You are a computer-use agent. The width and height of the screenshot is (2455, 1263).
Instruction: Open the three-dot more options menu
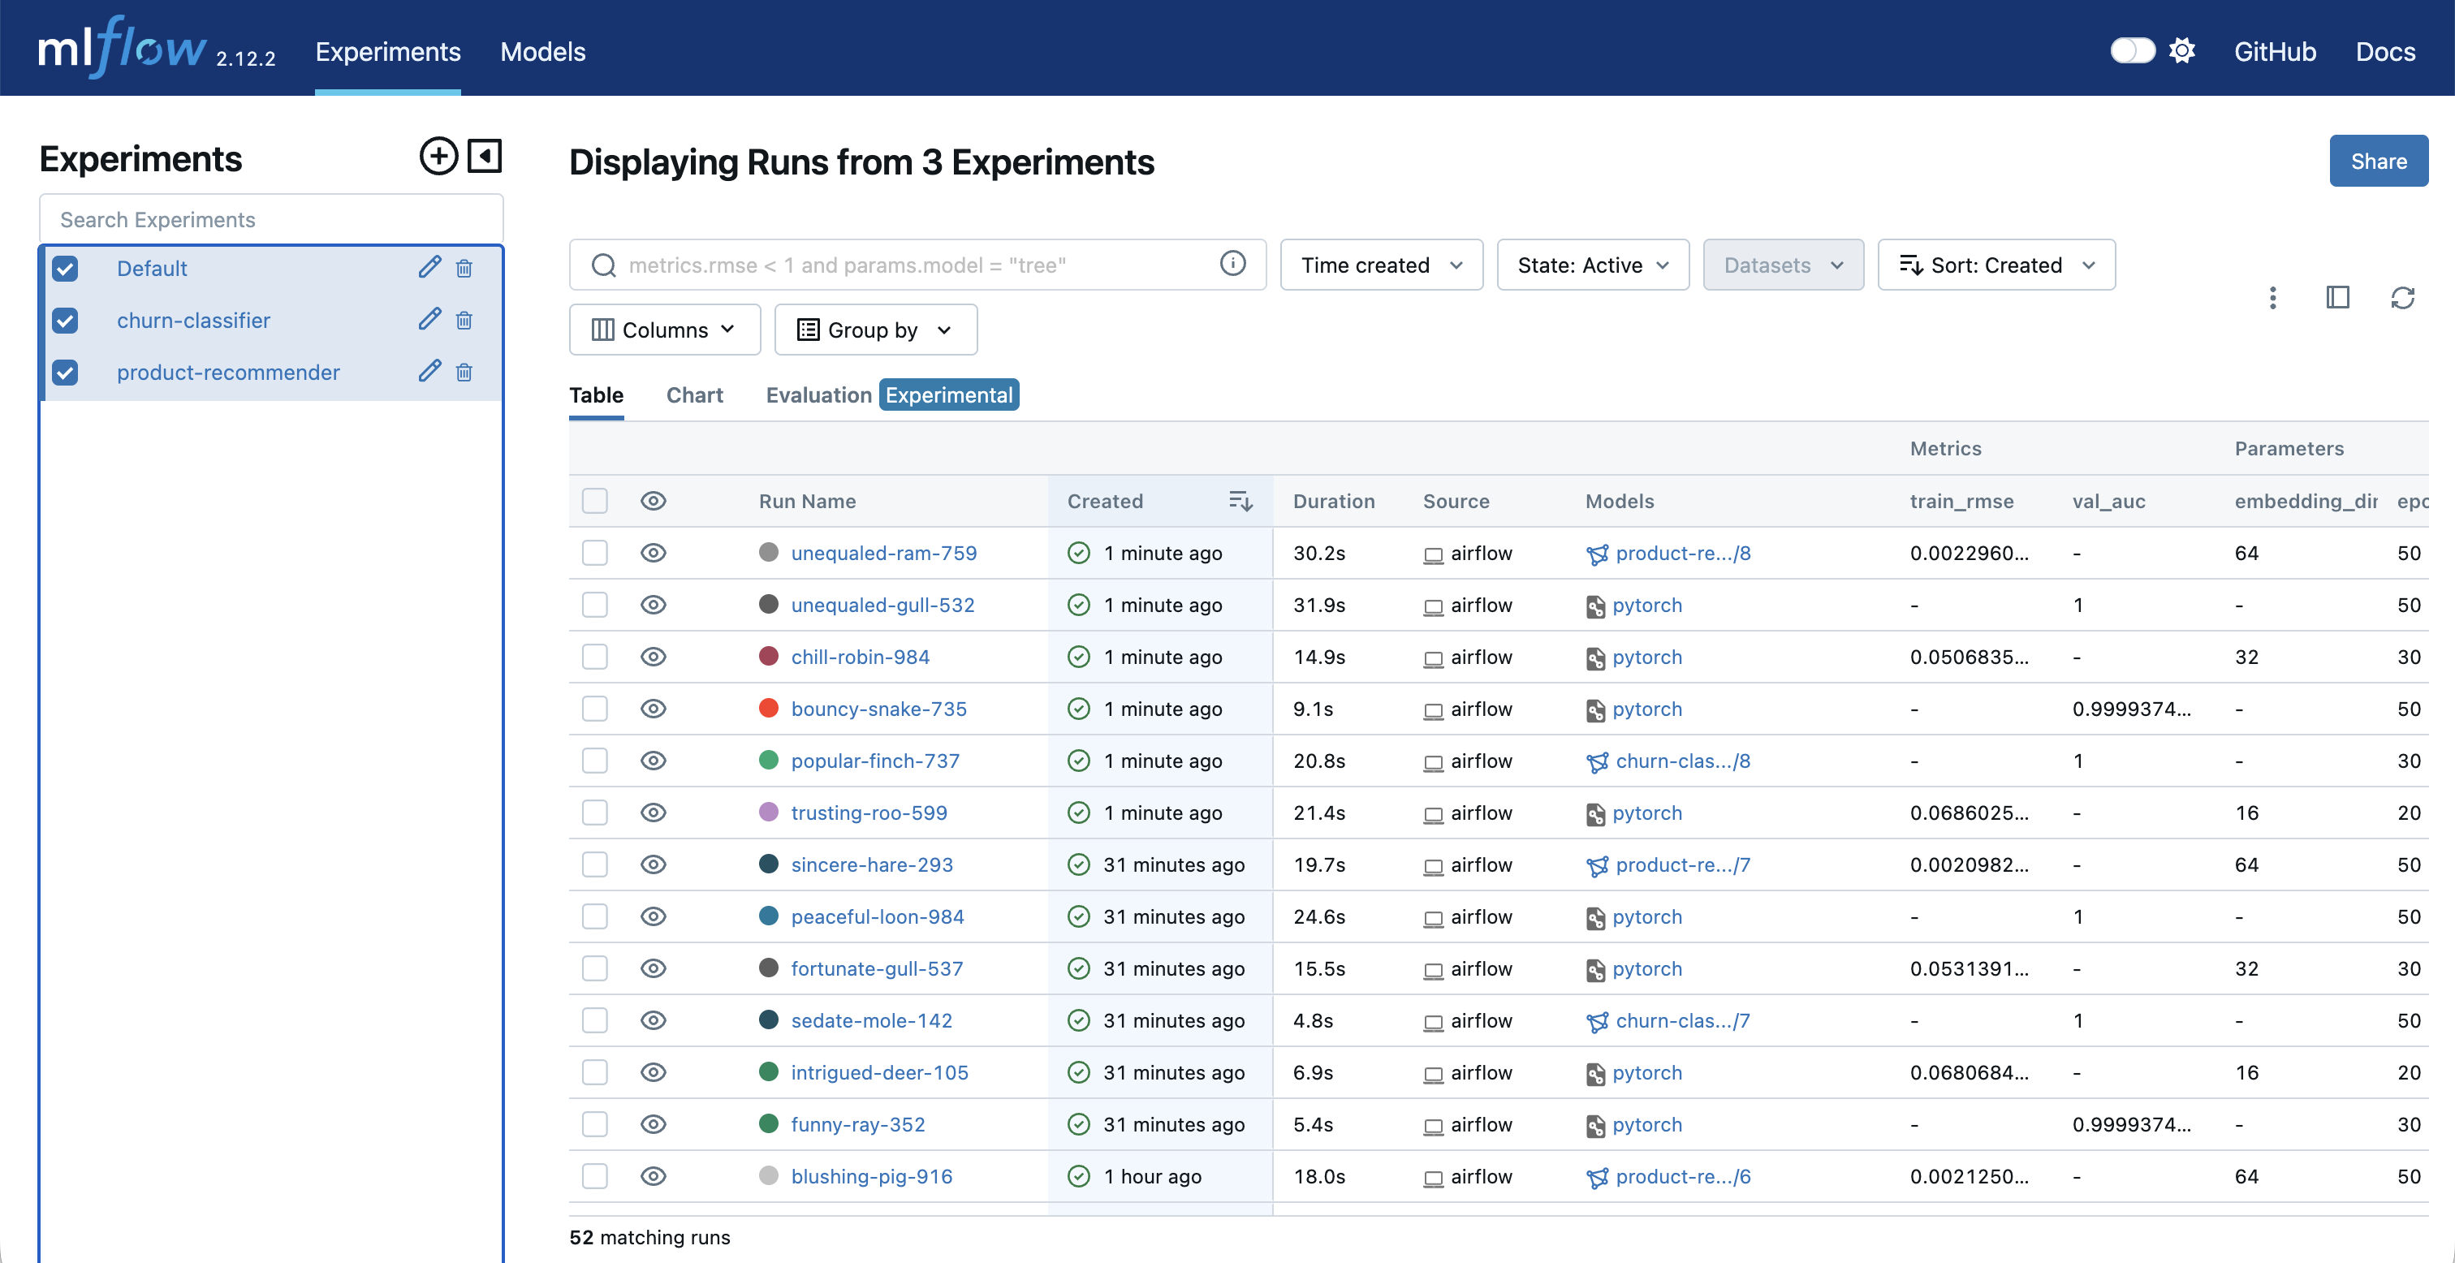(x=2272, y=299)
